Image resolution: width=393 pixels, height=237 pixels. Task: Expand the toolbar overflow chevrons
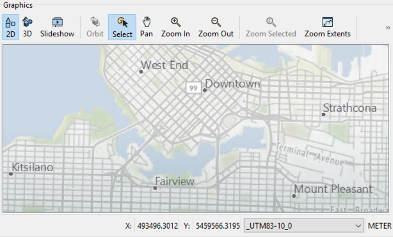(388, 27)
